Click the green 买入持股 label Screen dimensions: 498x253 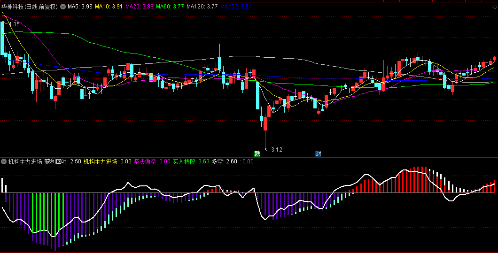pyautogui.click(x=191, y=161)
